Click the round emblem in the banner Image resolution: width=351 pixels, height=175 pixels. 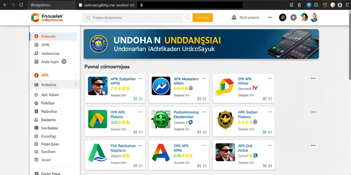pos(98,44)
